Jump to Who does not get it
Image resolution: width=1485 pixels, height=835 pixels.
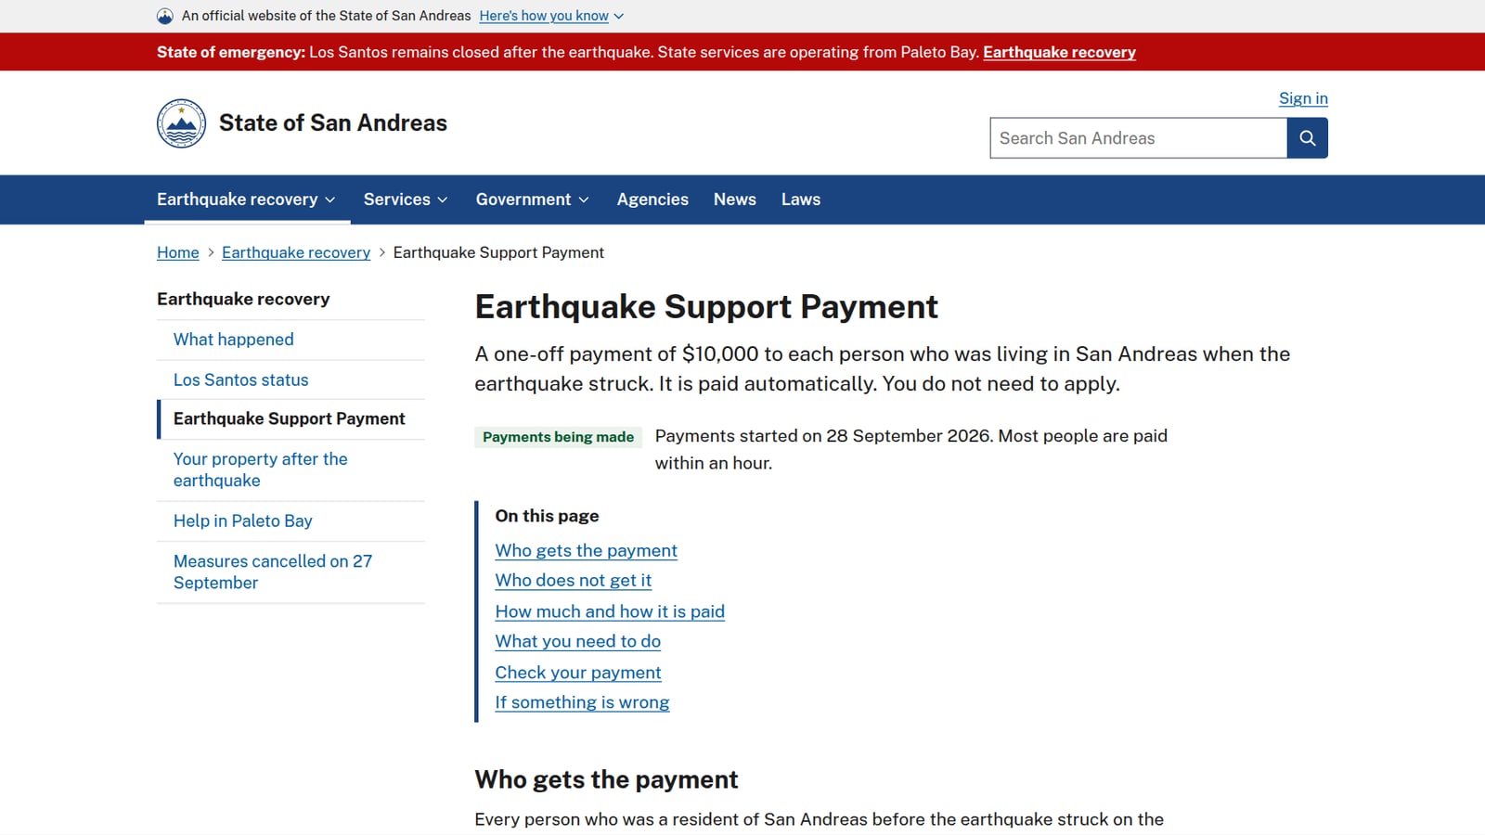[x=574, y=580]
